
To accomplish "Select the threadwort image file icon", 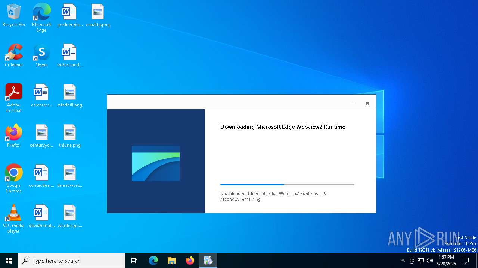I will pos(70,176).
